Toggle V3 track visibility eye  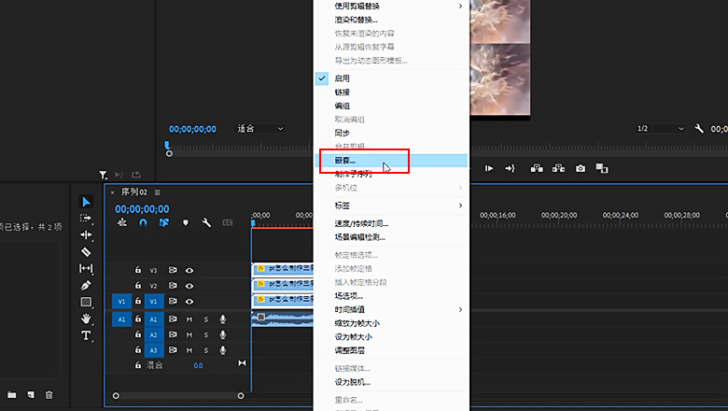189,270
